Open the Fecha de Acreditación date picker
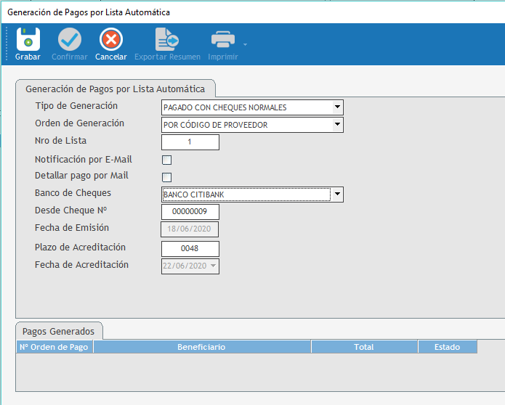 [213, 266]
